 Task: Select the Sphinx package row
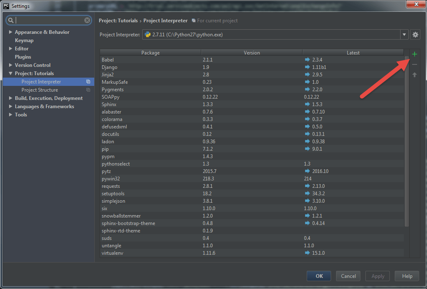pyautogui.click(x=252, y=104)
